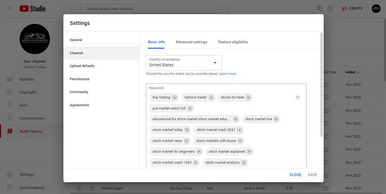Screen dimensions: 386x194
Task: Open the hamburger menu next to Studio logo
Action: pos(10,9)
